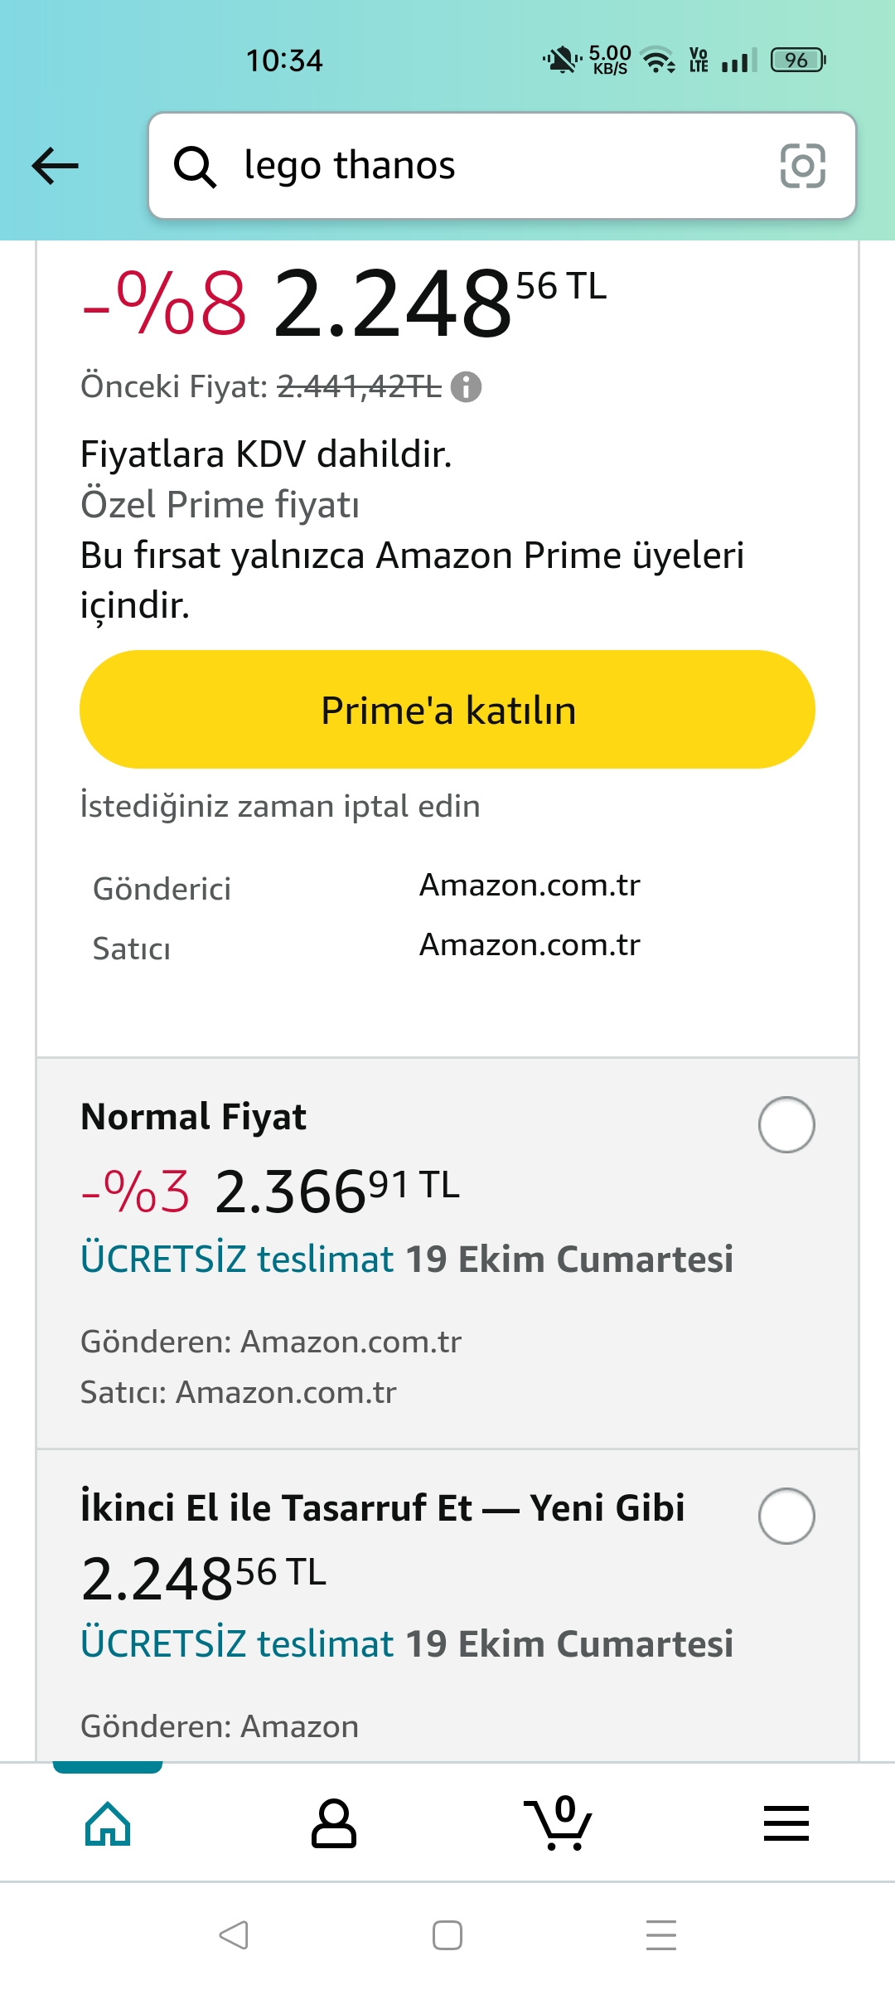Tap Android home square button
This screenshot has height=1990, width=895.
click(x=447, y=1935)
